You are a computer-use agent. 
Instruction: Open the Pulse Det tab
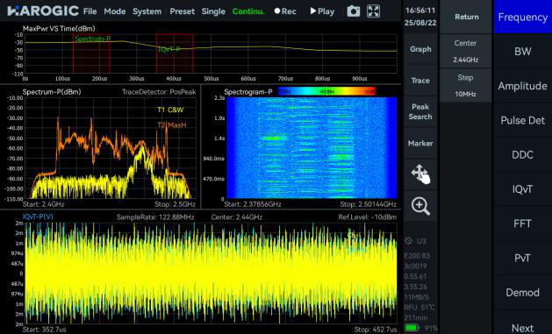point(522,120)
